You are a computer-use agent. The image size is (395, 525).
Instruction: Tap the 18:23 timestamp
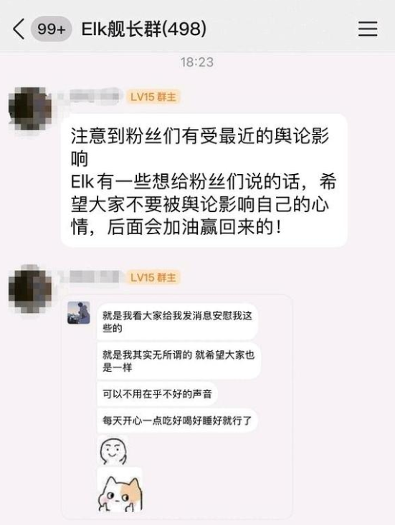tap(197, 62)
